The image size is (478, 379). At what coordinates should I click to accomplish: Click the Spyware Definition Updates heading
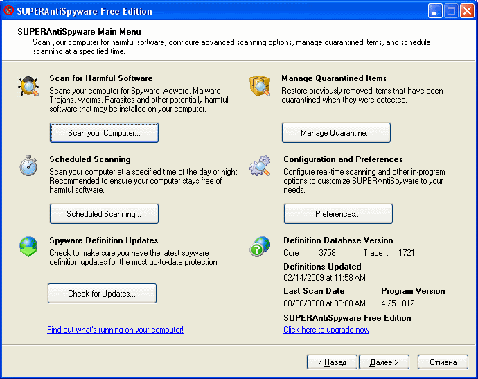[104, 240]
